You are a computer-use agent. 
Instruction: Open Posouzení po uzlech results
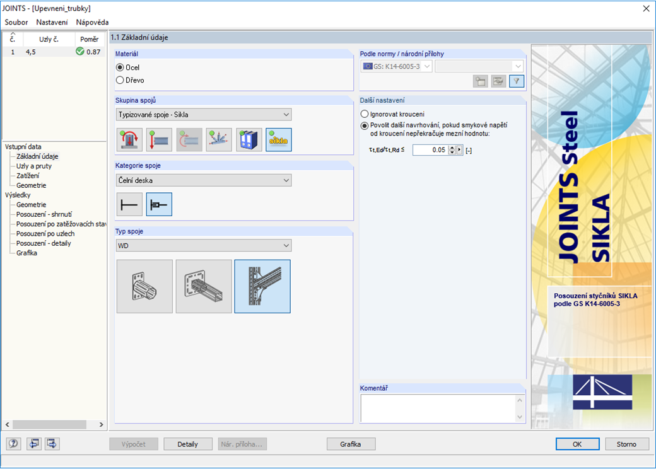(x=45, y=233)
